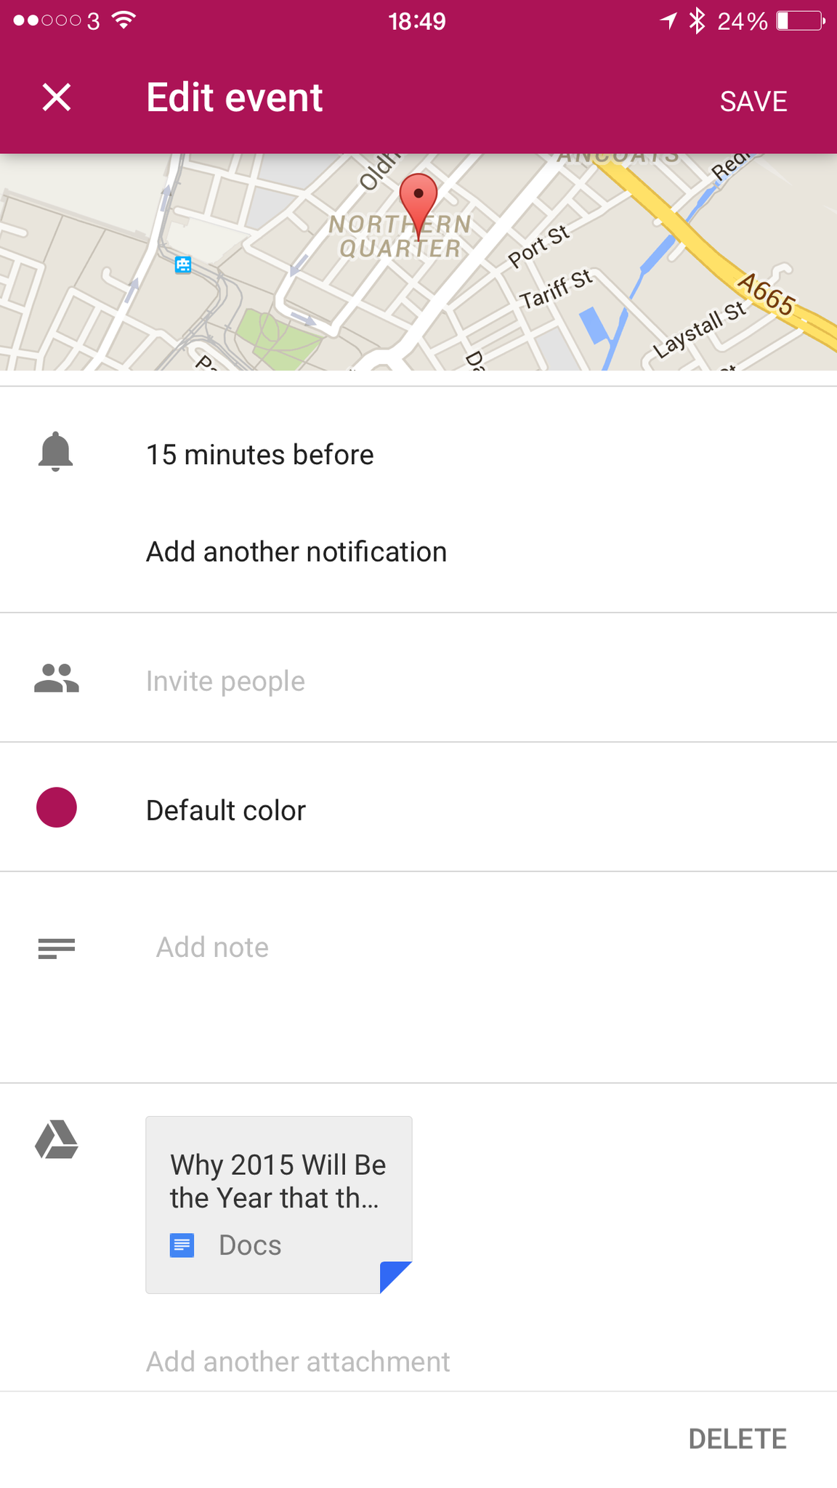
Task: Tap the notification bell icon
Action: (55, 453)
